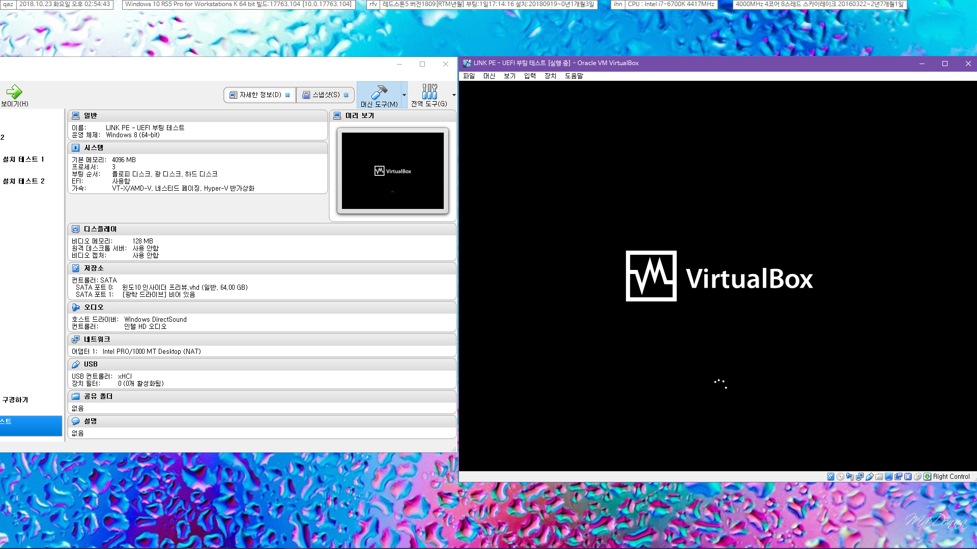The width and height of the screenshot is (977, 549).
Task: Click the green Show (보이기) arrow icon
Action: coord(14,91)
